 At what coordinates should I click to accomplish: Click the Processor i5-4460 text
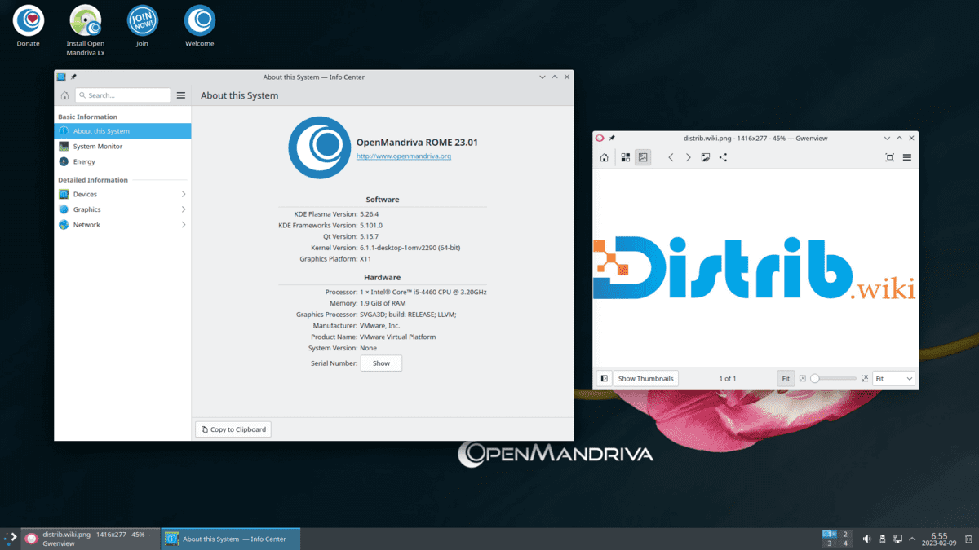[423, 292]
